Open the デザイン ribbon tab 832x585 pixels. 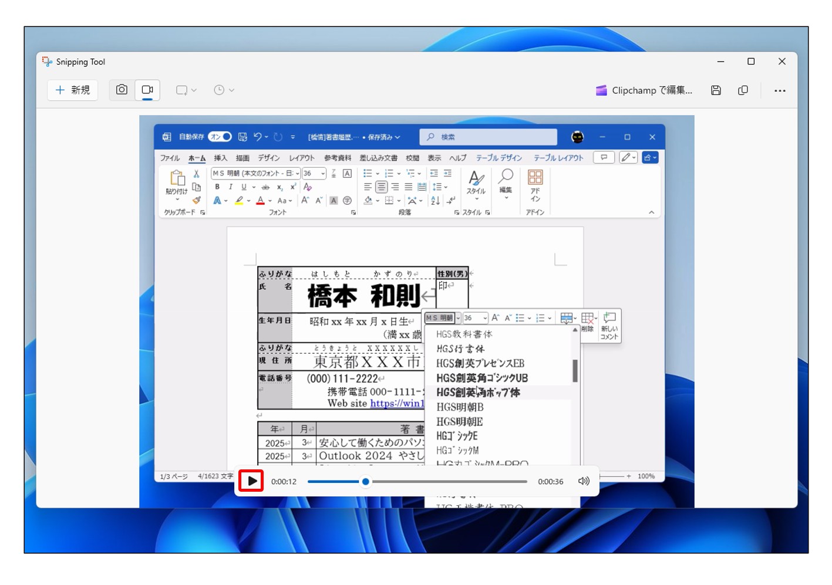(268, 158)
